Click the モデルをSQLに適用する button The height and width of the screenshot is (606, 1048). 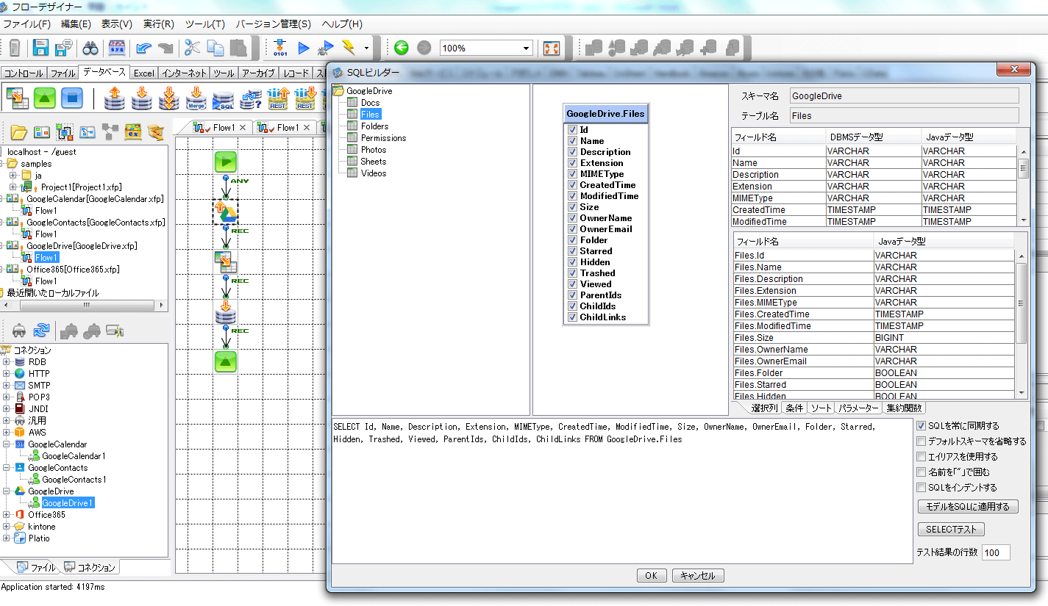tap(968, 507)
